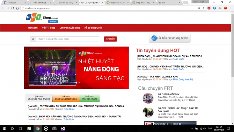Click the browser Forward arrow
Screen dimensions: 234x132
pos(8,8)
